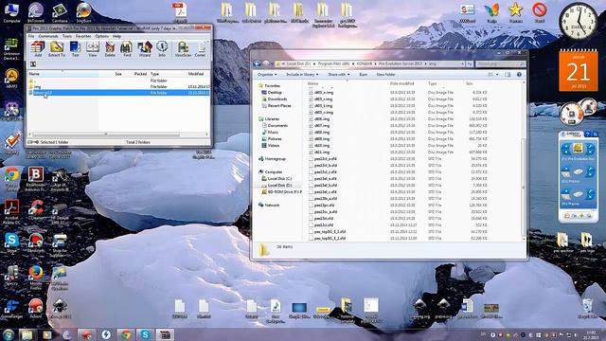Click the orange calendar gadget showing 21

click(x=579, y=70)
